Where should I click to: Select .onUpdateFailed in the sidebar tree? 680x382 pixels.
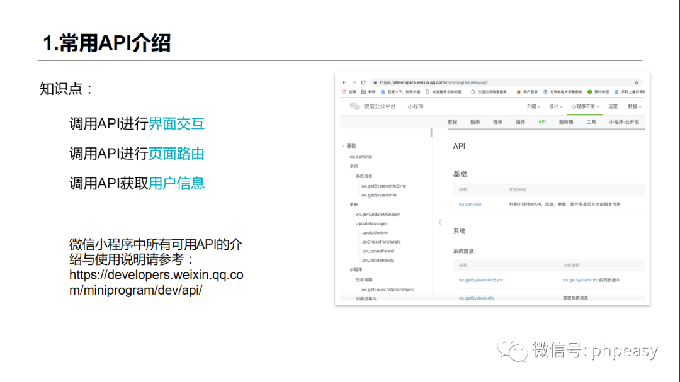pos(377,251)
